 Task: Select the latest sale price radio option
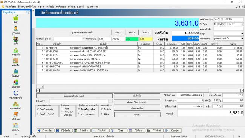click(79, 114)
